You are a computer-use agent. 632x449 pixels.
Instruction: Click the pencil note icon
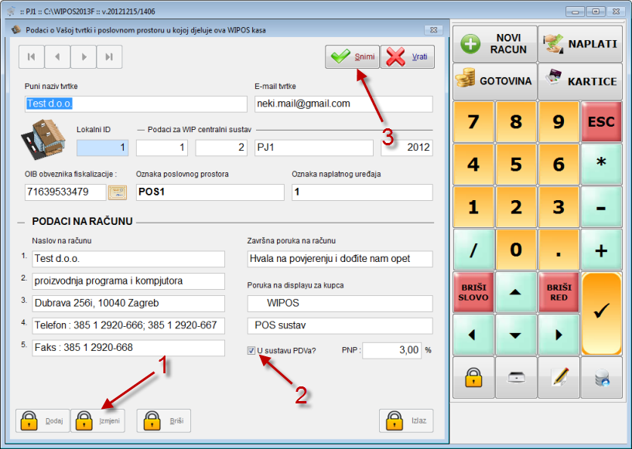(x=559, y=377)
